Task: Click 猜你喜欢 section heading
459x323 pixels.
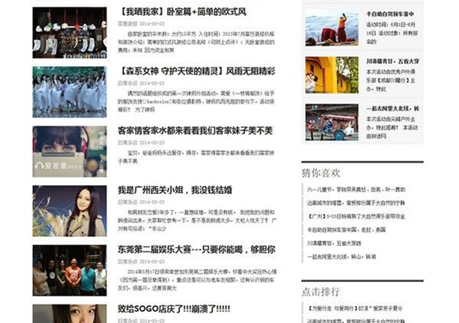Action: coord(321,173)
